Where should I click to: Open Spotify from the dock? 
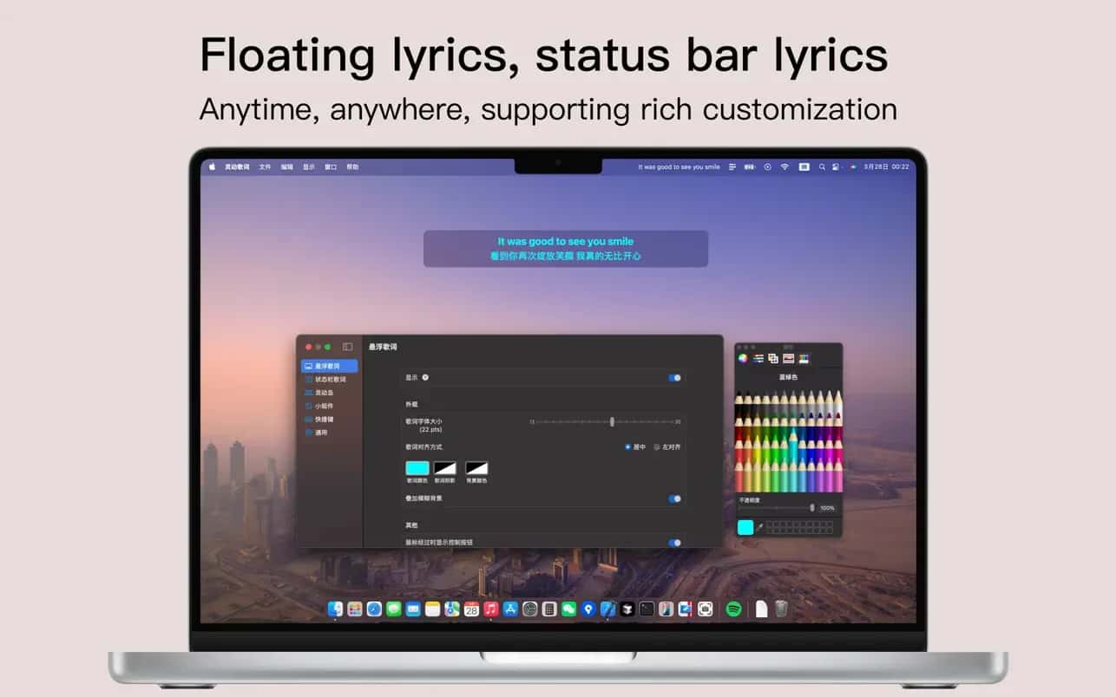click(x=733, y=609)
